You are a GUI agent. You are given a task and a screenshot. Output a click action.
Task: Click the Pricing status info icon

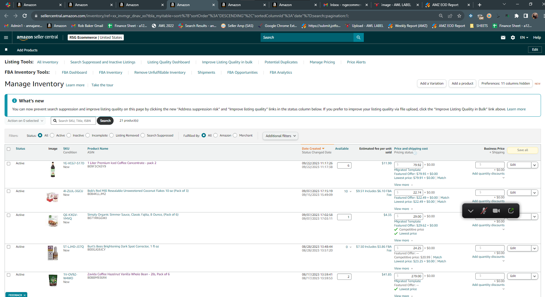[x=415, y=153]
